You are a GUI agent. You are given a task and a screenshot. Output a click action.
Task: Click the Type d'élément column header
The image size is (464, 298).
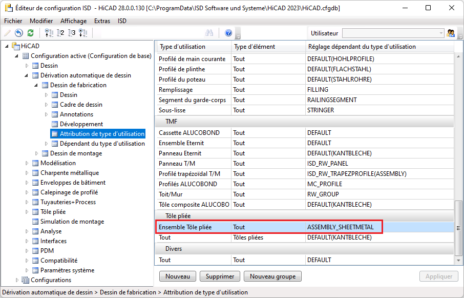pyautogui.click(x=268, y=47)
